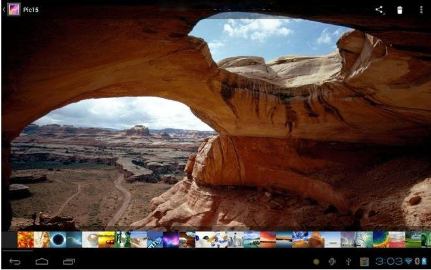Share the Pic15 photo

click(379, 10)
